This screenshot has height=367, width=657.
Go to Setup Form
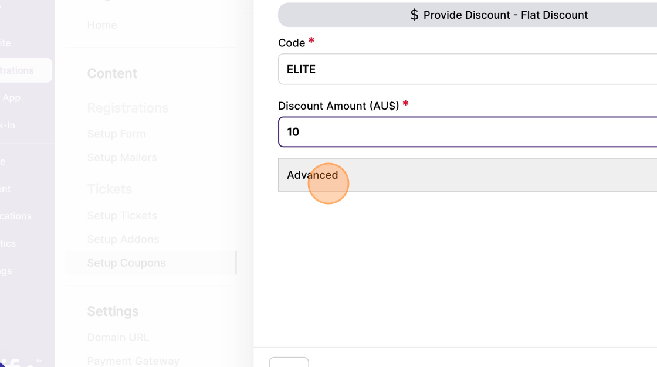pos(117,134)
